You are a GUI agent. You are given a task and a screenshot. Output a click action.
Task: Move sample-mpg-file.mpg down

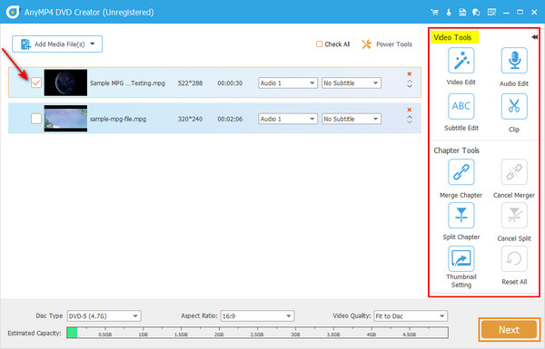tap(410, 121)
